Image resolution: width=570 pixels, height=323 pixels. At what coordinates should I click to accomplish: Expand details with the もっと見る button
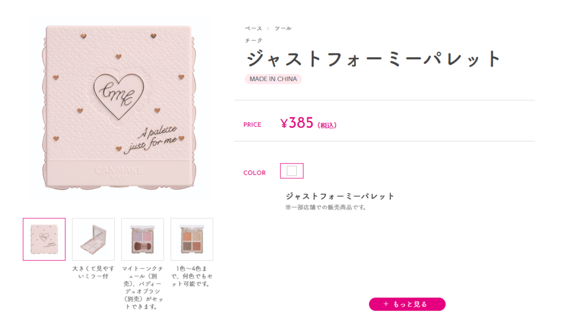pos(407,304)
